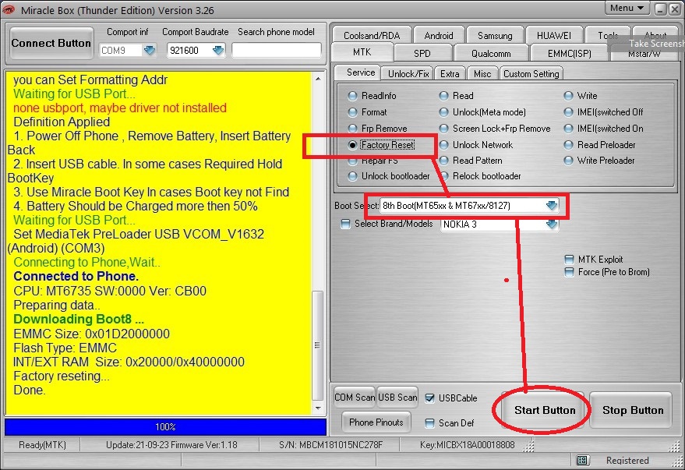Open the Comport inf dropdown arrow
685x470 pixels.
[150, 50]
